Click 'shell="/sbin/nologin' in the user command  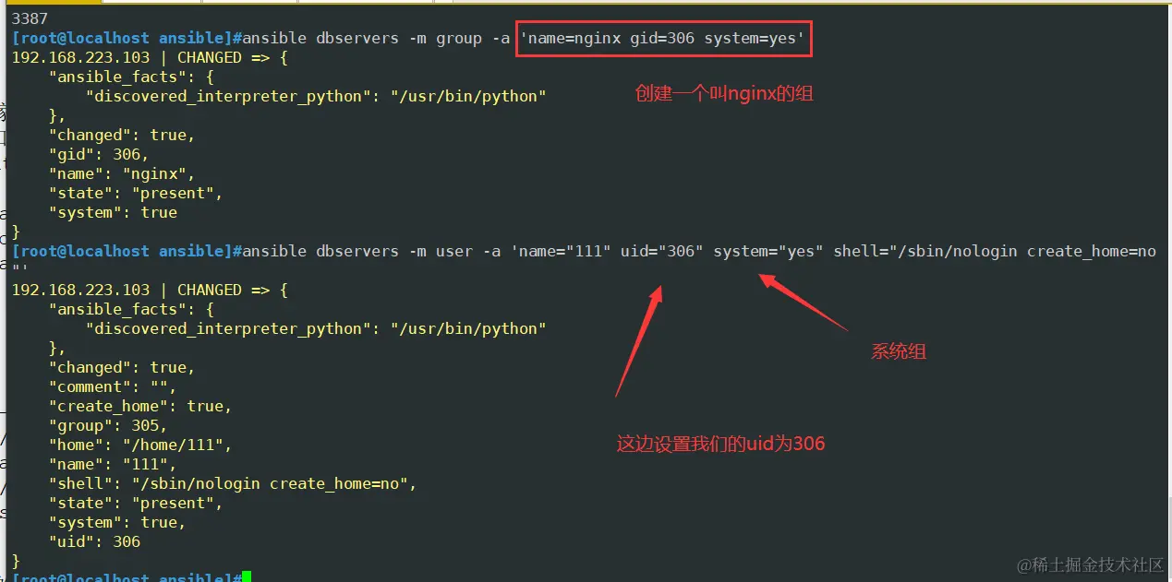tap(925, 251)
